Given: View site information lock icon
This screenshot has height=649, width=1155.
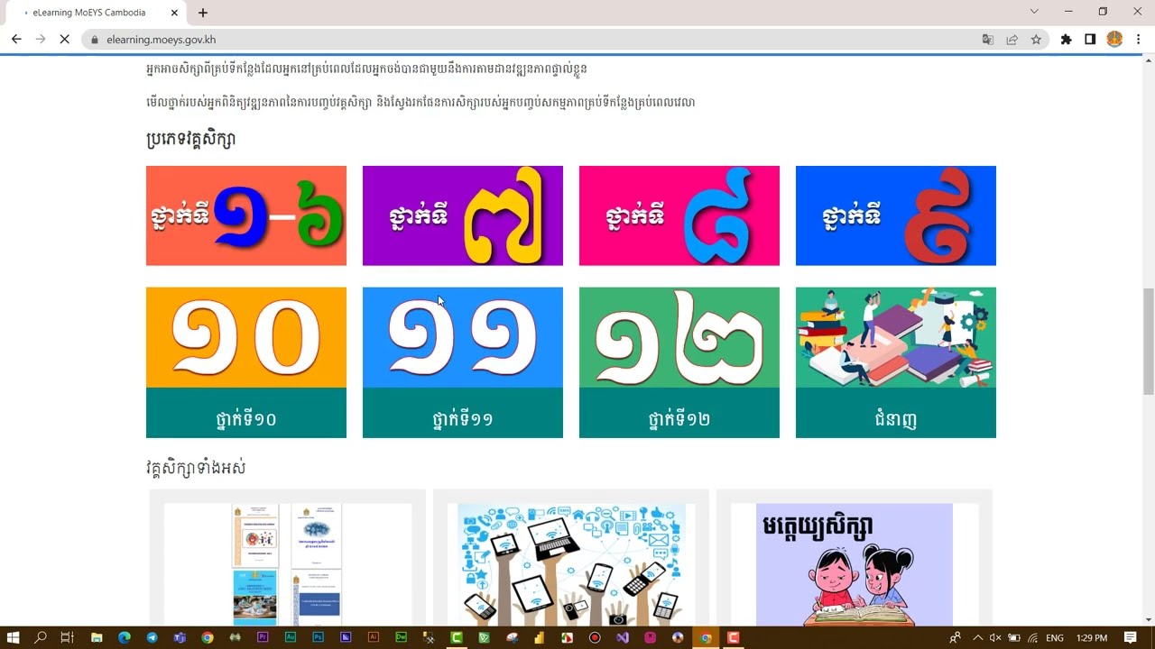Looking at the screenshot, I should tap(95, 40).
